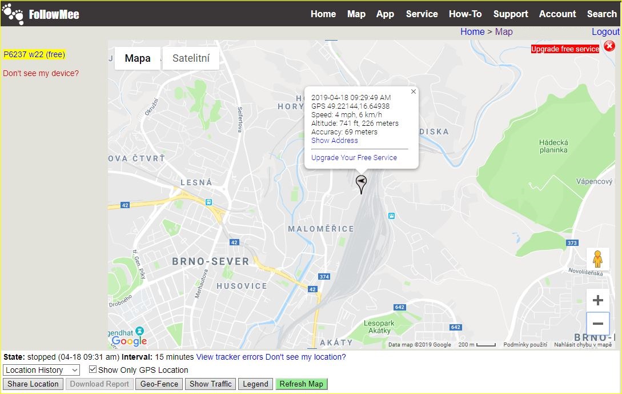Click the red Upgrade free service link
Screen dimensions: 622x394
coord(565,49)
